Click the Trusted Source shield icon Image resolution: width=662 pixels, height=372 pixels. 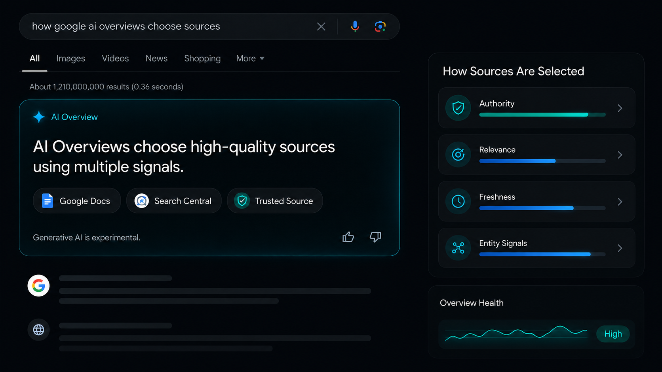point(242,201)
